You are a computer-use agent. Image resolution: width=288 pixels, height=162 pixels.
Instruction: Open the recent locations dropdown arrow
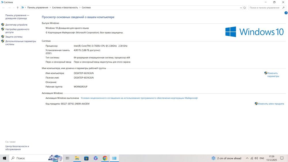(x=14, y=8)
